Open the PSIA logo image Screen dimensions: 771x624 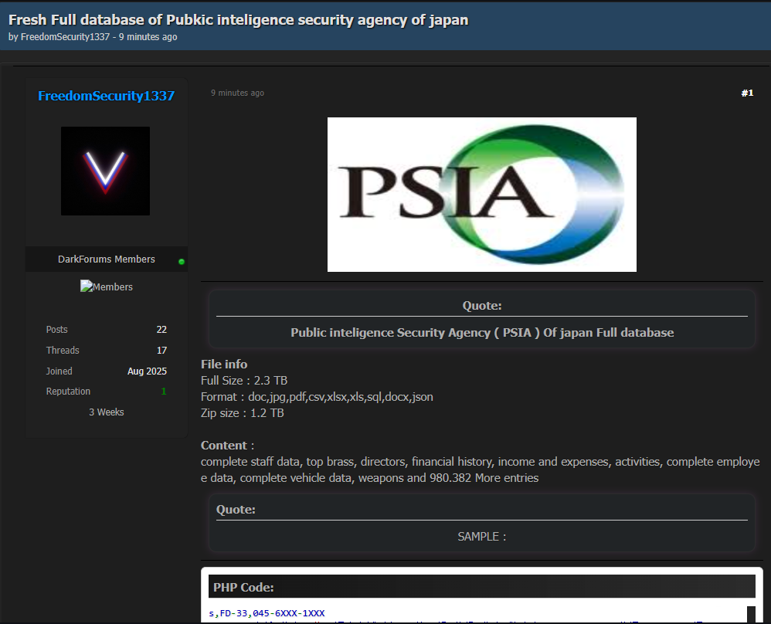(481, 195)
